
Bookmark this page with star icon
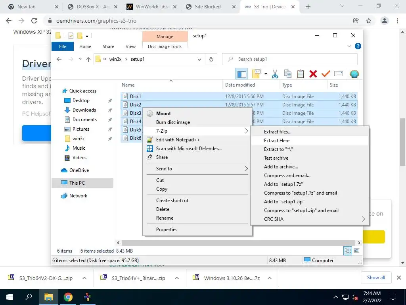(369, 21)
